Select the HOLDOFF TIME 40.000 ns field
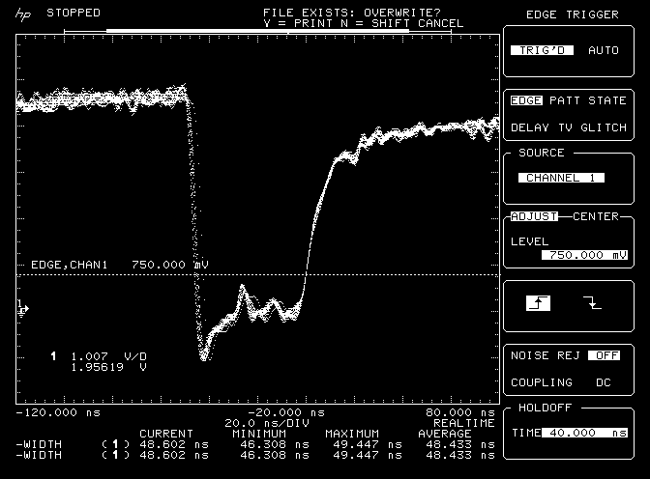This screenshot has width=650, height=479. pyautogui.click(x=583, y=433)
